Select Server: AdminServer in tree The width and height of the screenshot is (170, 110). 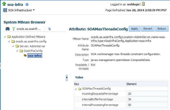(32, 46)
